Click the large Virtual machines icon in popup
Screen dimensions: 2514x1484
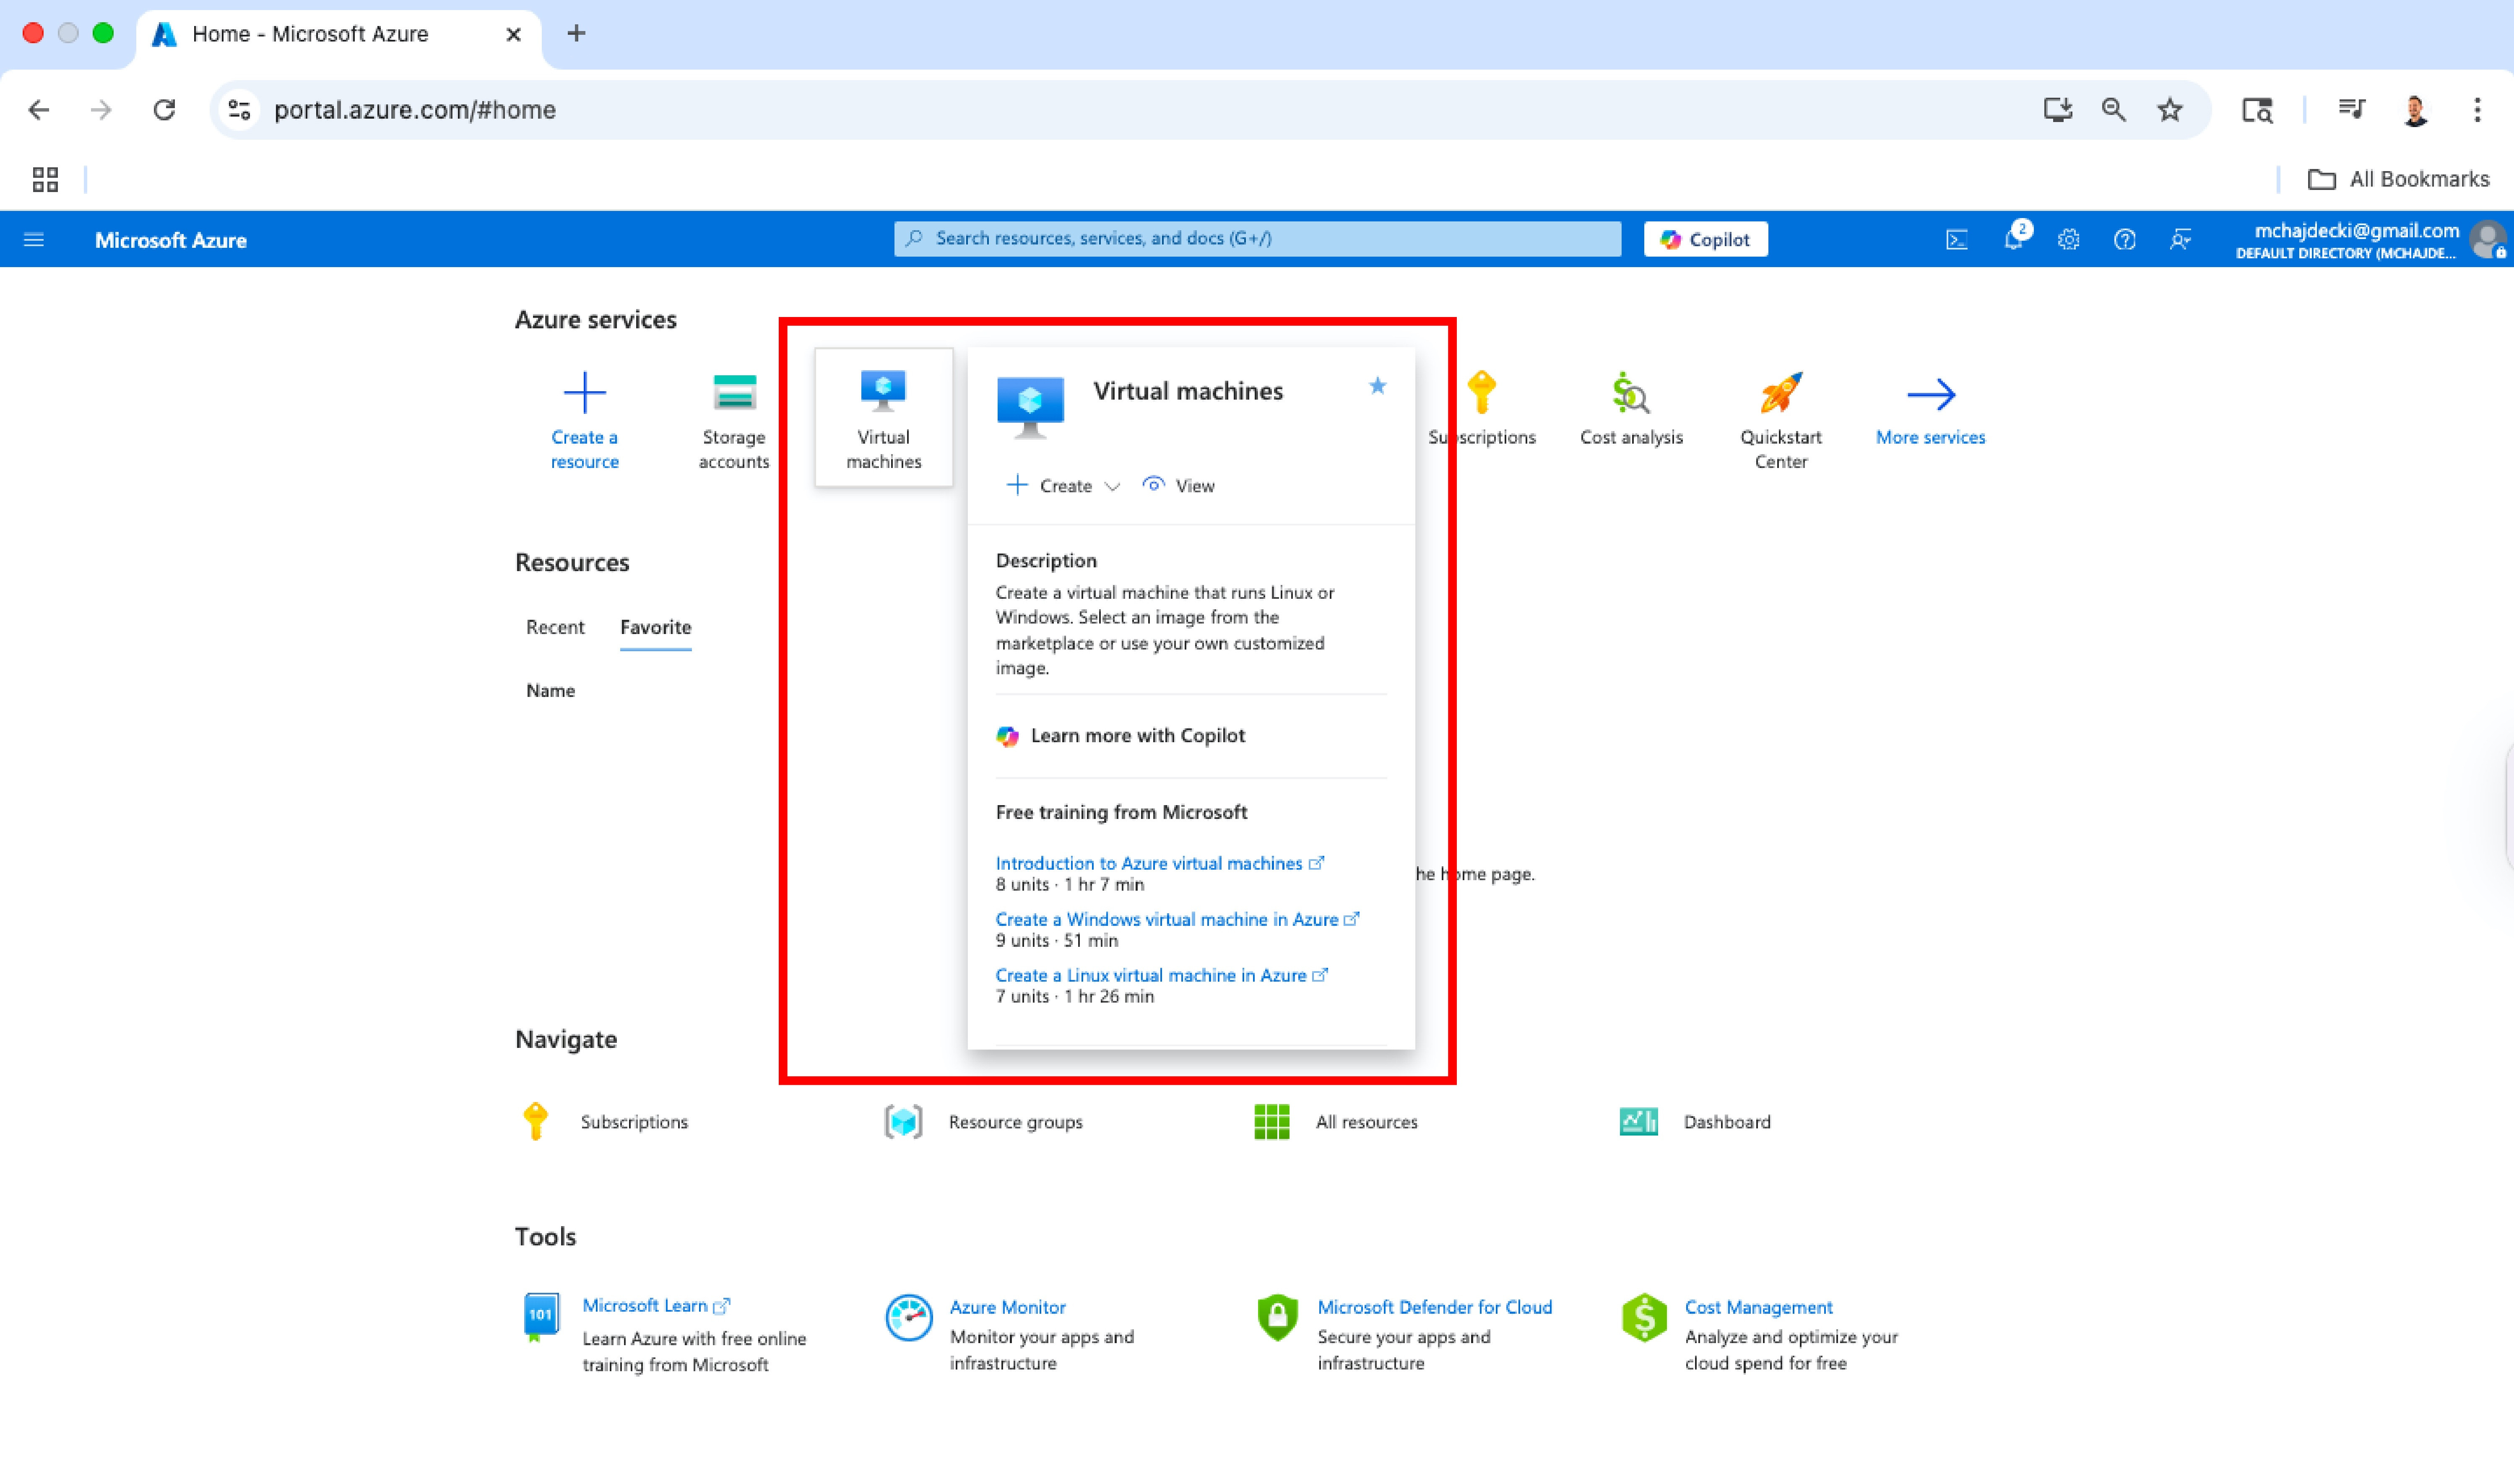click(x=1030, y=407)
